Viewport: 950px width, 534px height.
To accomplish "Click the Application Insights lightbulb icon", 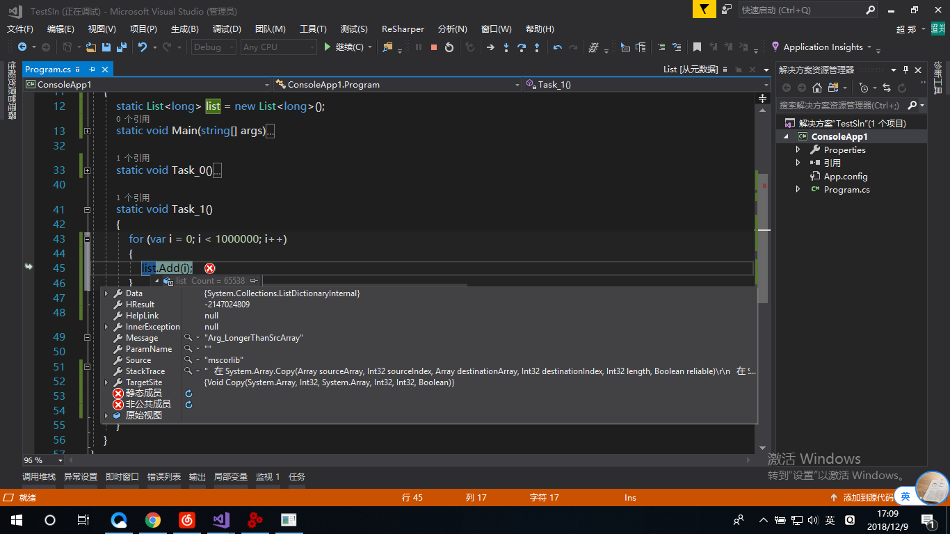I will point(775,47).
